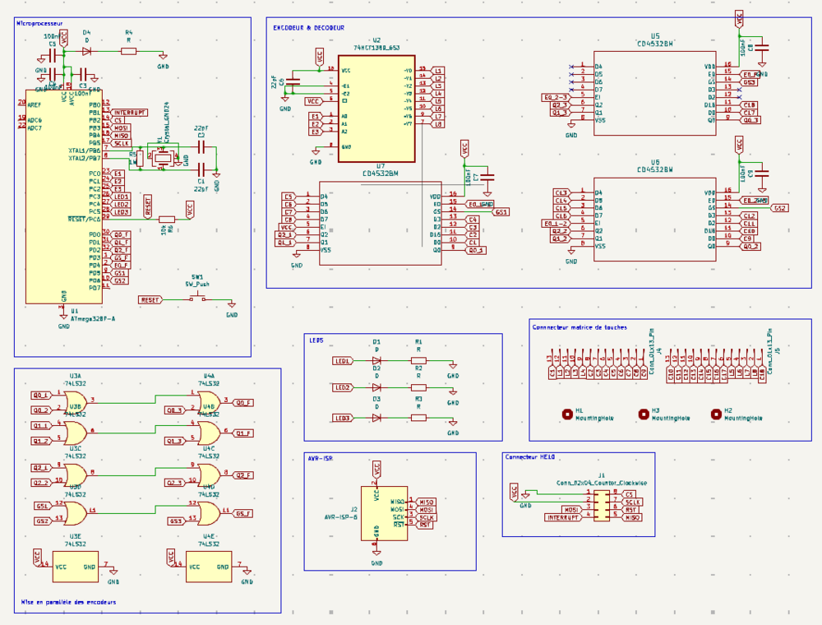The width and height of the screenshot is (822, 625).
Task: Click the Microprocesseur block title
Action: click(39, 23)
